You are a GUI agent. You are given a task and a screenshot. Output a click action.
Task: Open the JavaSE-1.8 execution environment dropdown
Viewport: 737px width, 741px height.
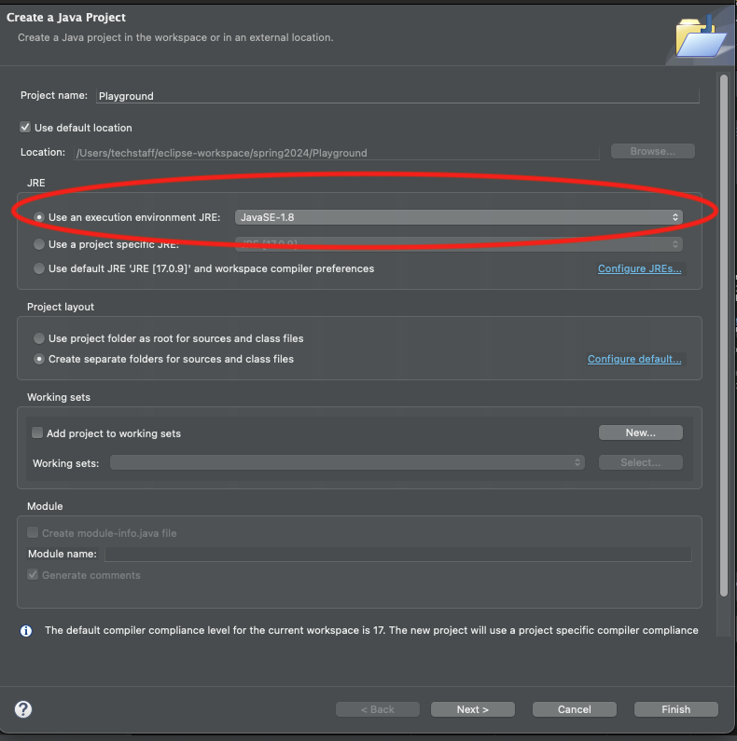pos(458,217)
